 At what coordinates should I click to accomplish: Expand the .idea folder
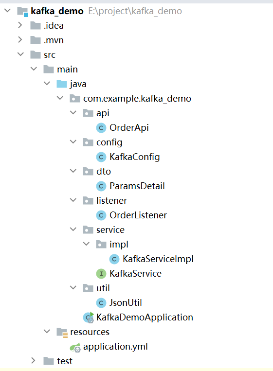point(20,25)
